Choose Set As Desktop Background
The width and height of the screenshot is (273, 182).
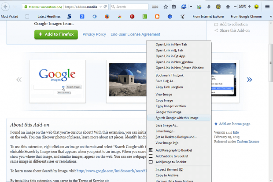coord(176,137)
